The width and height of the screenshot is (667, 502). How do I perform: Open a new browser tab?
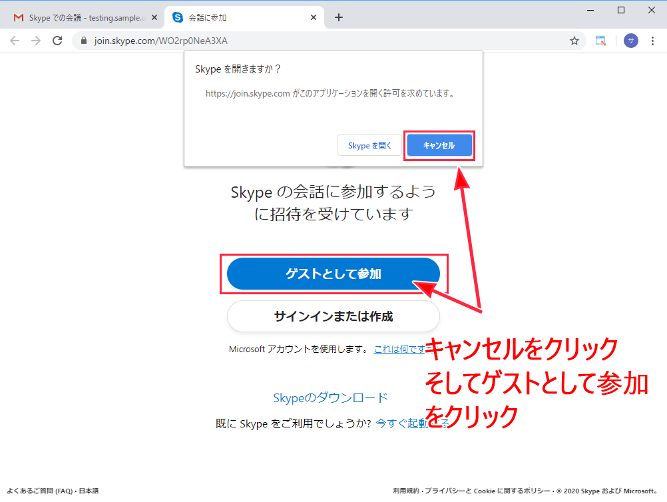(x=339, y=17)
